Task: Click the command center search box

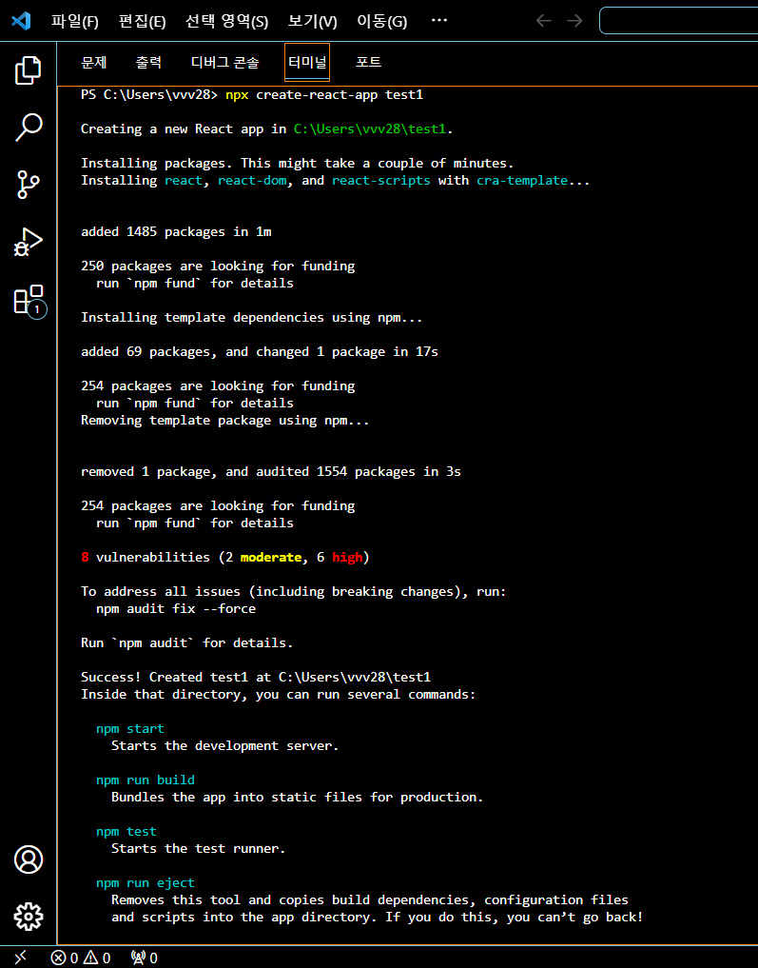Action: click(x=678, y=20)
